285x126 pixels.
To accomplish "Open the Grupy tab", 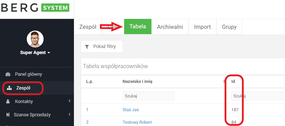I will pos(229,27).
